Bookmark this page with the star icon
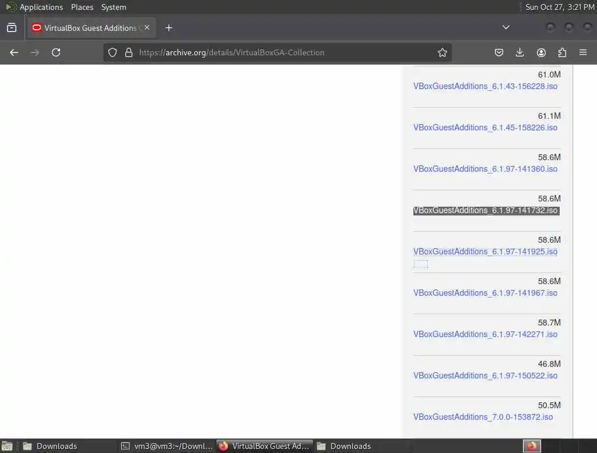The height and width of the screenshot is (453, 597). tap(442, 52)
